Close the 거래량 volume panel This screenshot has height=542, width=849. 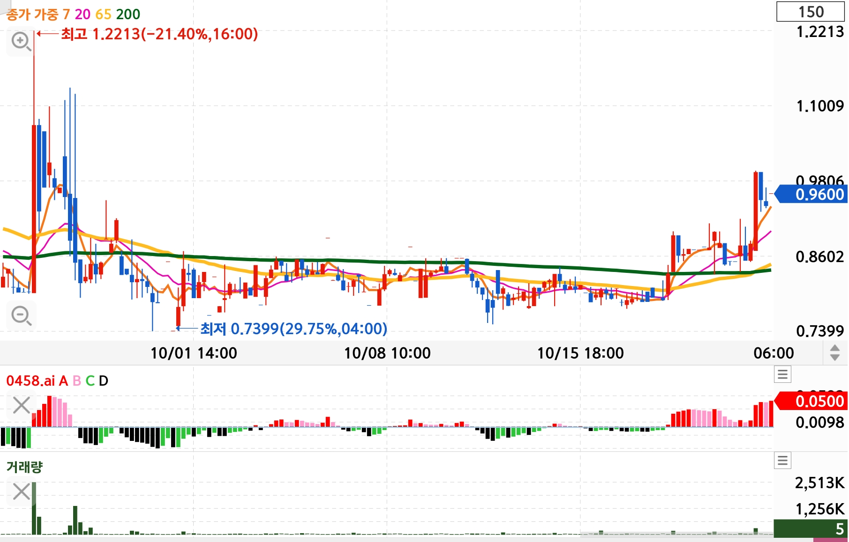pyautogui.click(x=21, y=492)
